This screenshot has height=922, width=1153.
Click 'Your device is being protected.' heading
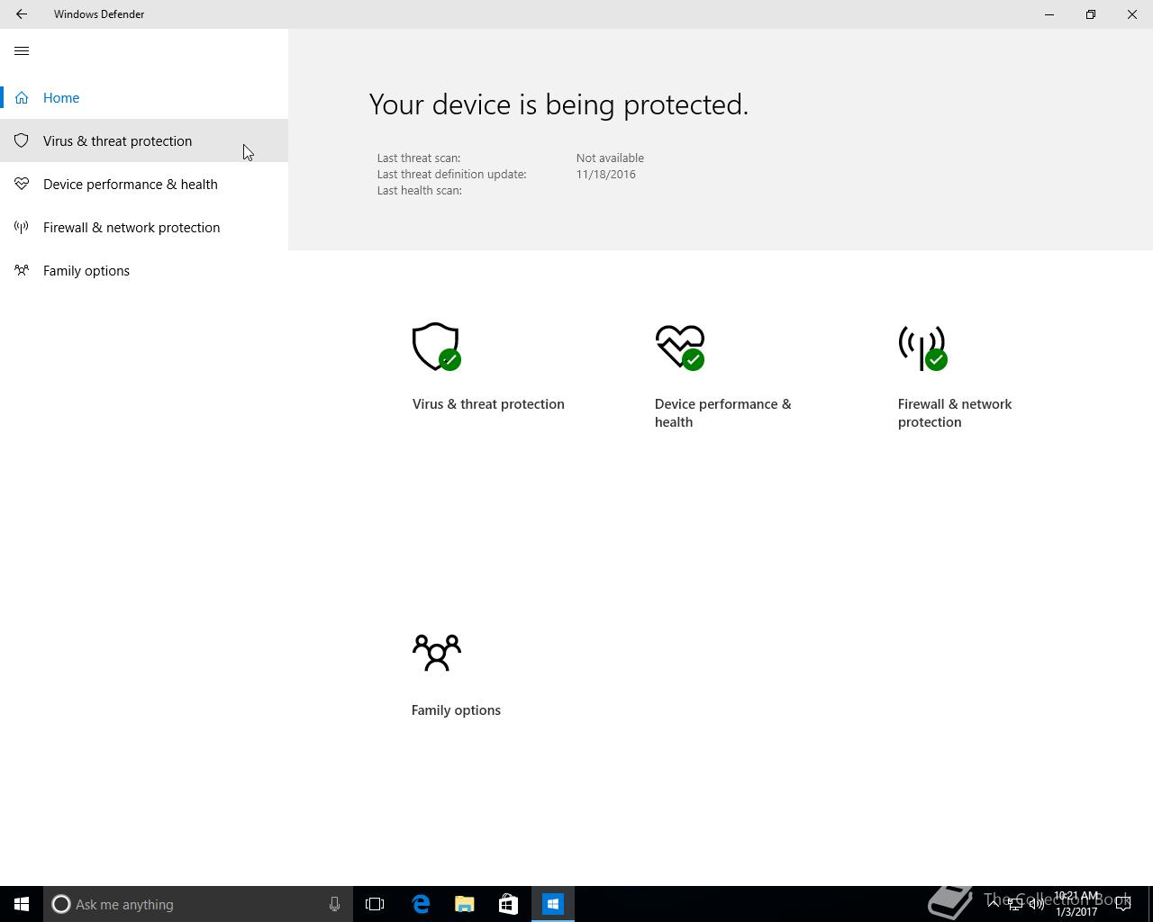click(x=558, y=104)
